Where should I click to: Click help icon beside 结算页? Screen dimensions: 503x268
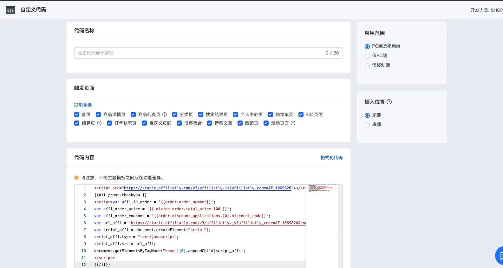click(x=99, y=123)
